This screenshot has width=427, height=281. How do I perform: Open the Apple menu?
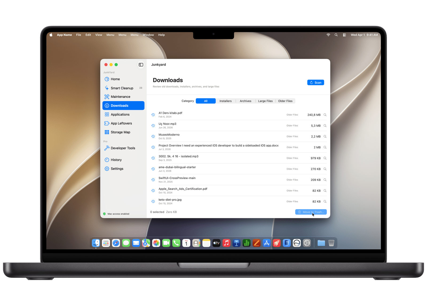point(51,35)
